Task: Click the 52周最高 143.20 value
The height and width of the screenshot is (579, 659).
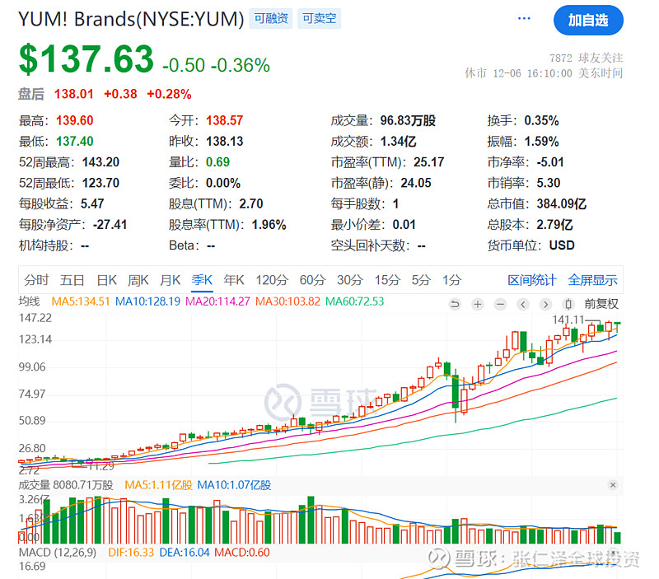Action: (x=100, y=161)
